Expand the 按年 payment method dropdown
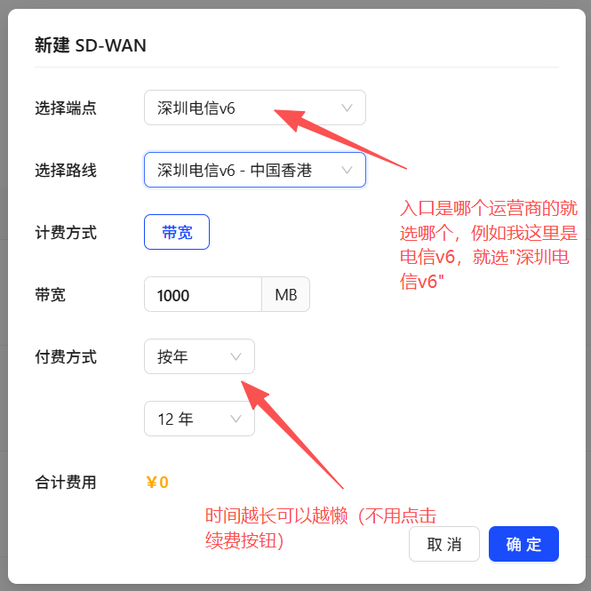Viewport: 591px width, 591px height. point(199,356)
